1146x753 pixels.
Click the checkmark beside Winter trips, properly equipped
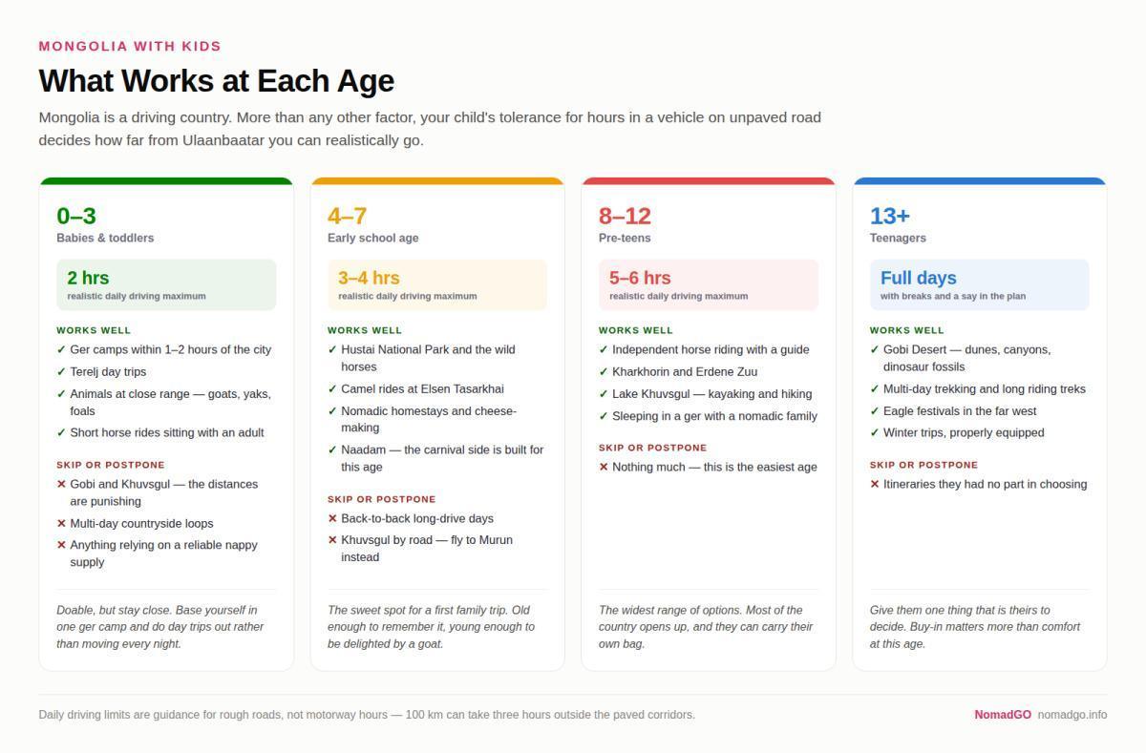pyautogui.click(x=875, y=433)
